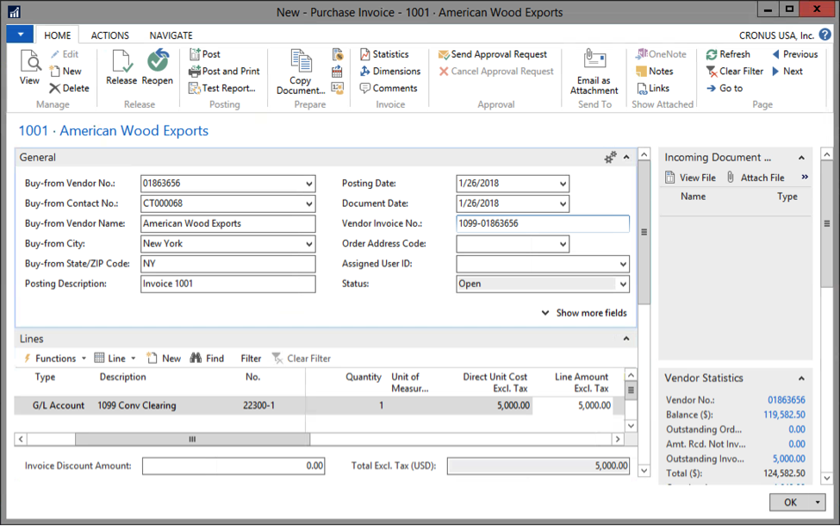
Task: Collapse the Incoming Document pane
Action: (801, 158)
